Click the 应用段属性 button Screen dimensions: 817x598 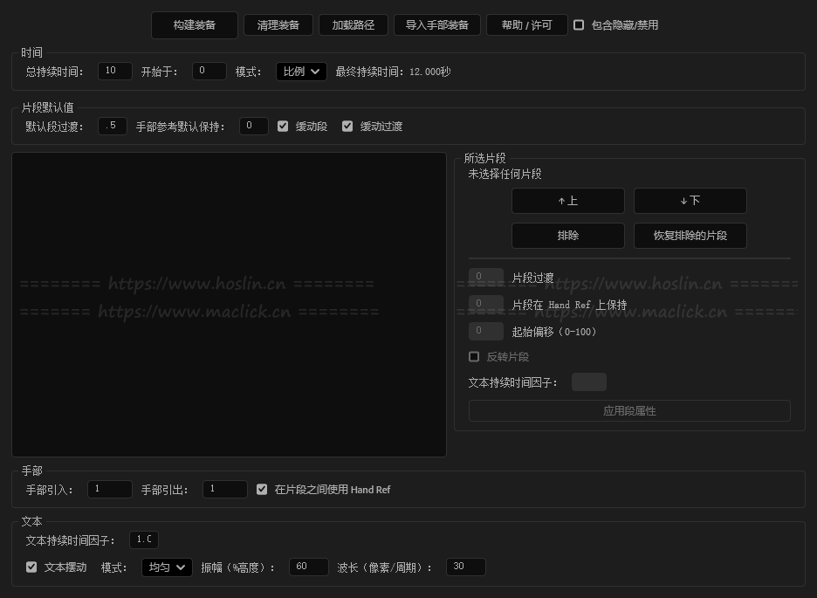(x=629, y=411)
